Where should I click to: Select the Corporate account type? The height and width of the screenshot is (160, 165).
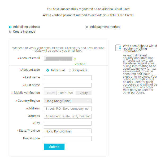click(70, 70)
